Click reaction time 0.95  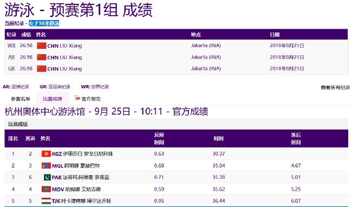pyautogui.click(x=159, y=200)
